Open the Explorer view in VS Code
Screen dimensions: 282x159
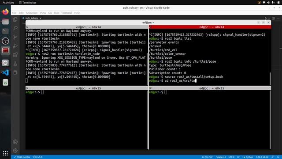point(15,19)
